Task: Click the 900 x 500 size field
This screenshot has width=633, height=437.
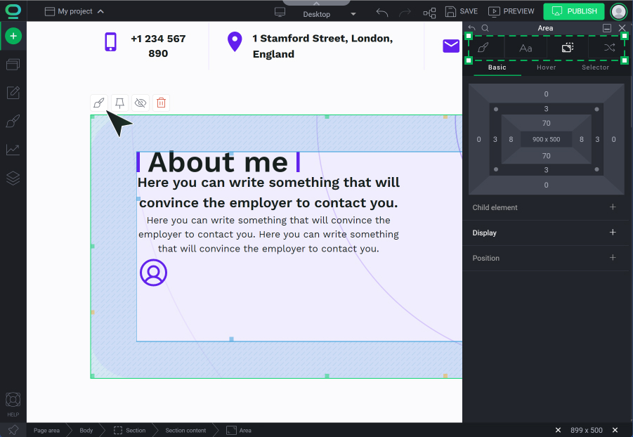Action: (546, 139)
